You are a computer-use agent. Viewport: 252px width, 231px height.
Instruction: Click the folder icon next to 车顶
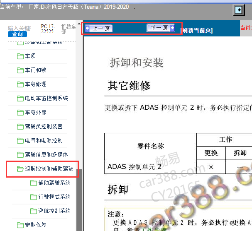click(x=20, y=56)
